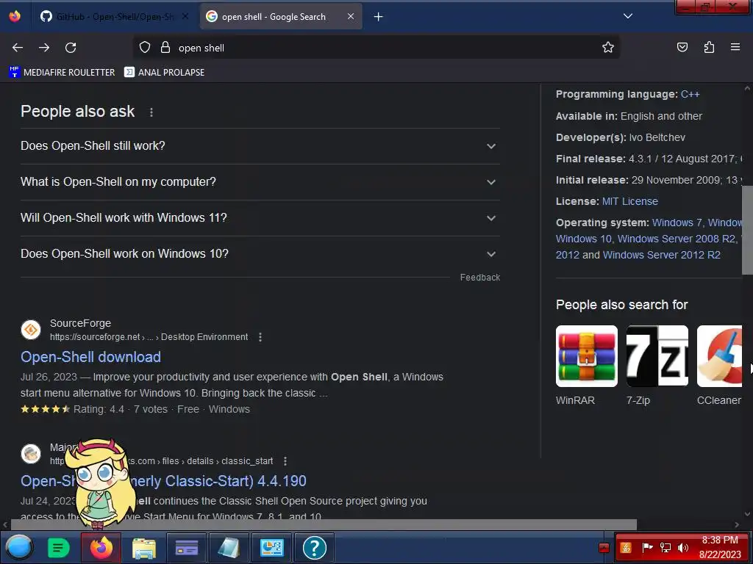Screen dimensions: 753x564
Task: Open the Firefox hamburger menu
Action: click(x=735, y=48)
